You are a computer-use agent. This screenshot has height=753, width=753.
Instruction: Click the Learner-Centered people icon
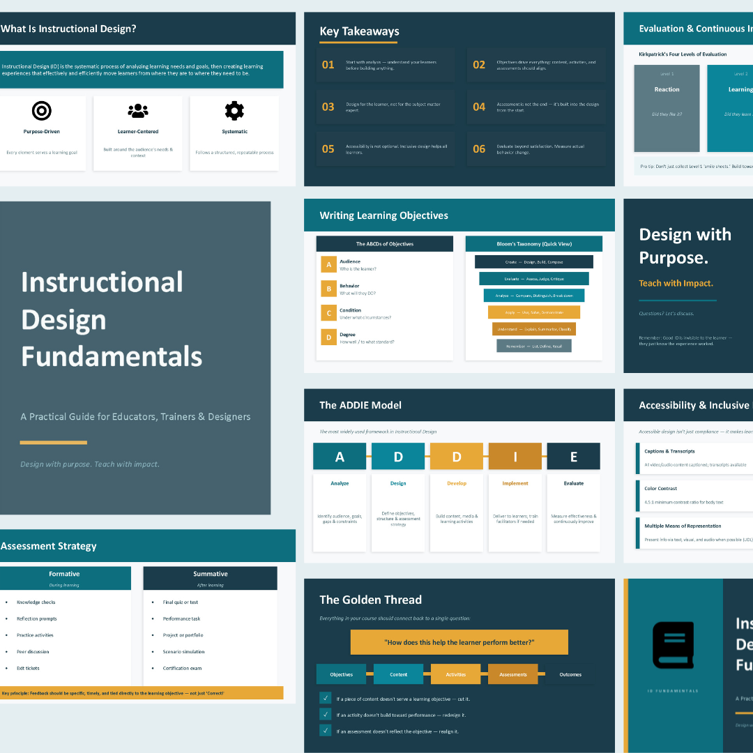[137, 110]
